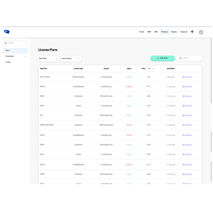
Task: Click the Status column header
Action: pyautogui.click(x=129, y=68)
